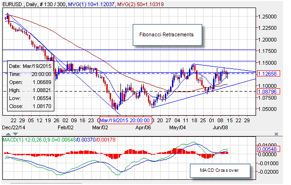
Task: Click the 1.25000 price axis label
Action: pyautogui.click(x=267, y=17)
